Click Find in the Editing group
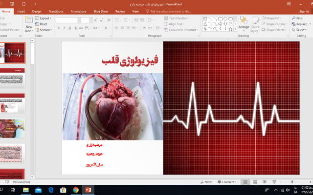The width and height of the screenshot is (313, 195). [x=297, y=19]
